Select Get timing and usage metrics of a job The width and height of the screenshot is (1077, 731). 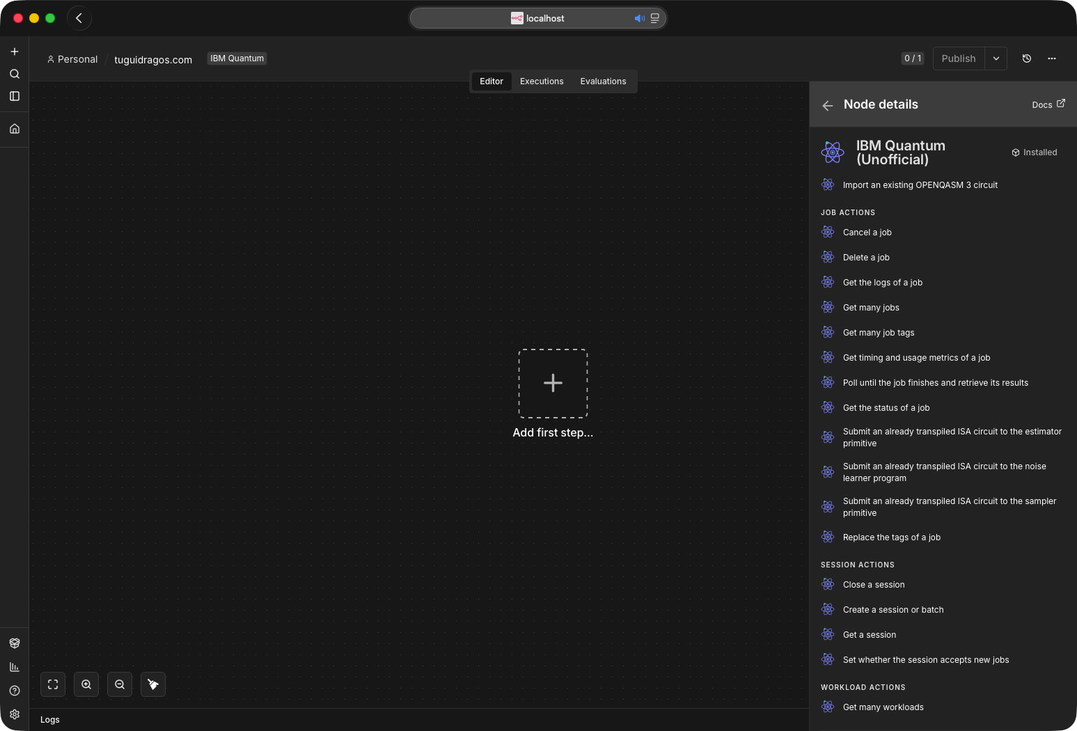pyautogui.click(x=943, y=358)
